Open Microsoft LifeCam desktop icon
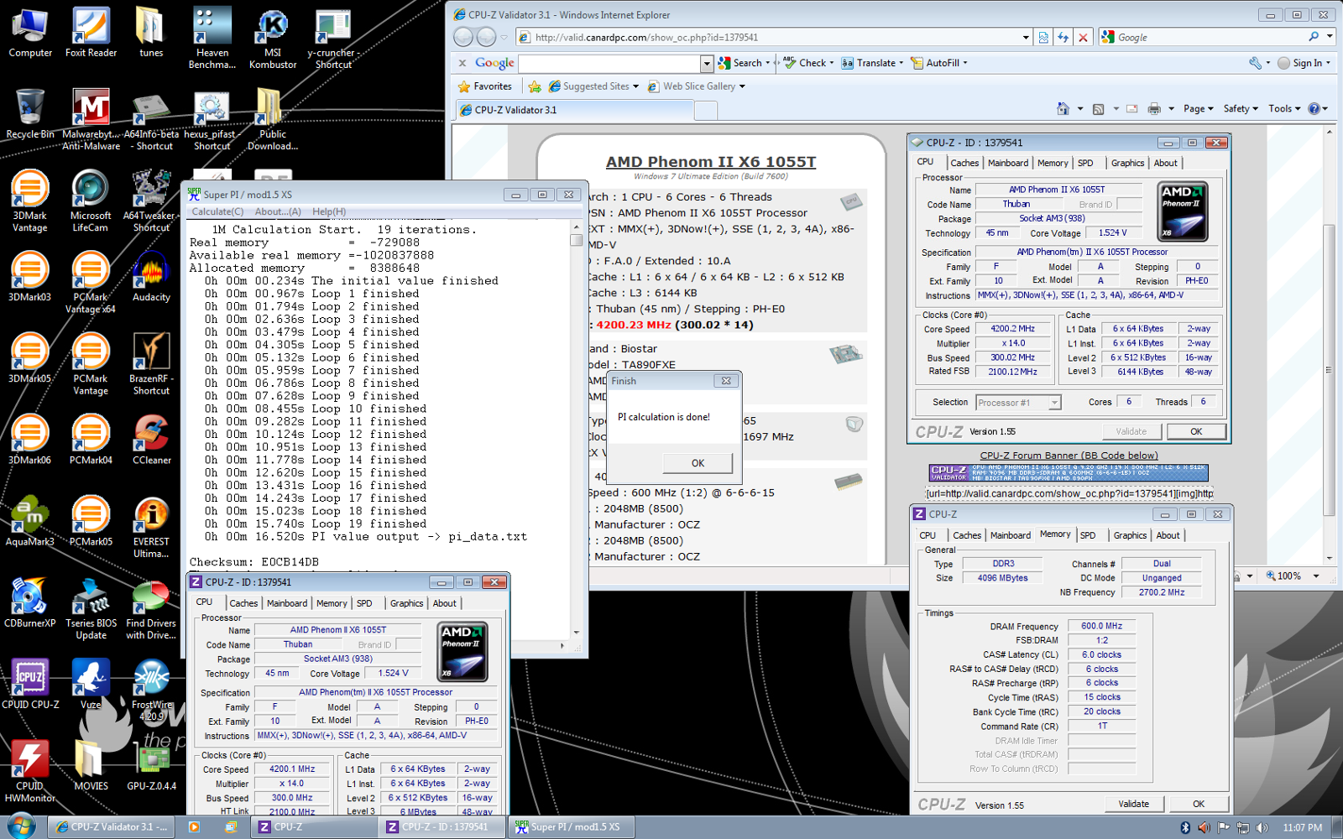Image resolution: width=1343 pixels, height=839 pixels. click(x=91, y=201)
